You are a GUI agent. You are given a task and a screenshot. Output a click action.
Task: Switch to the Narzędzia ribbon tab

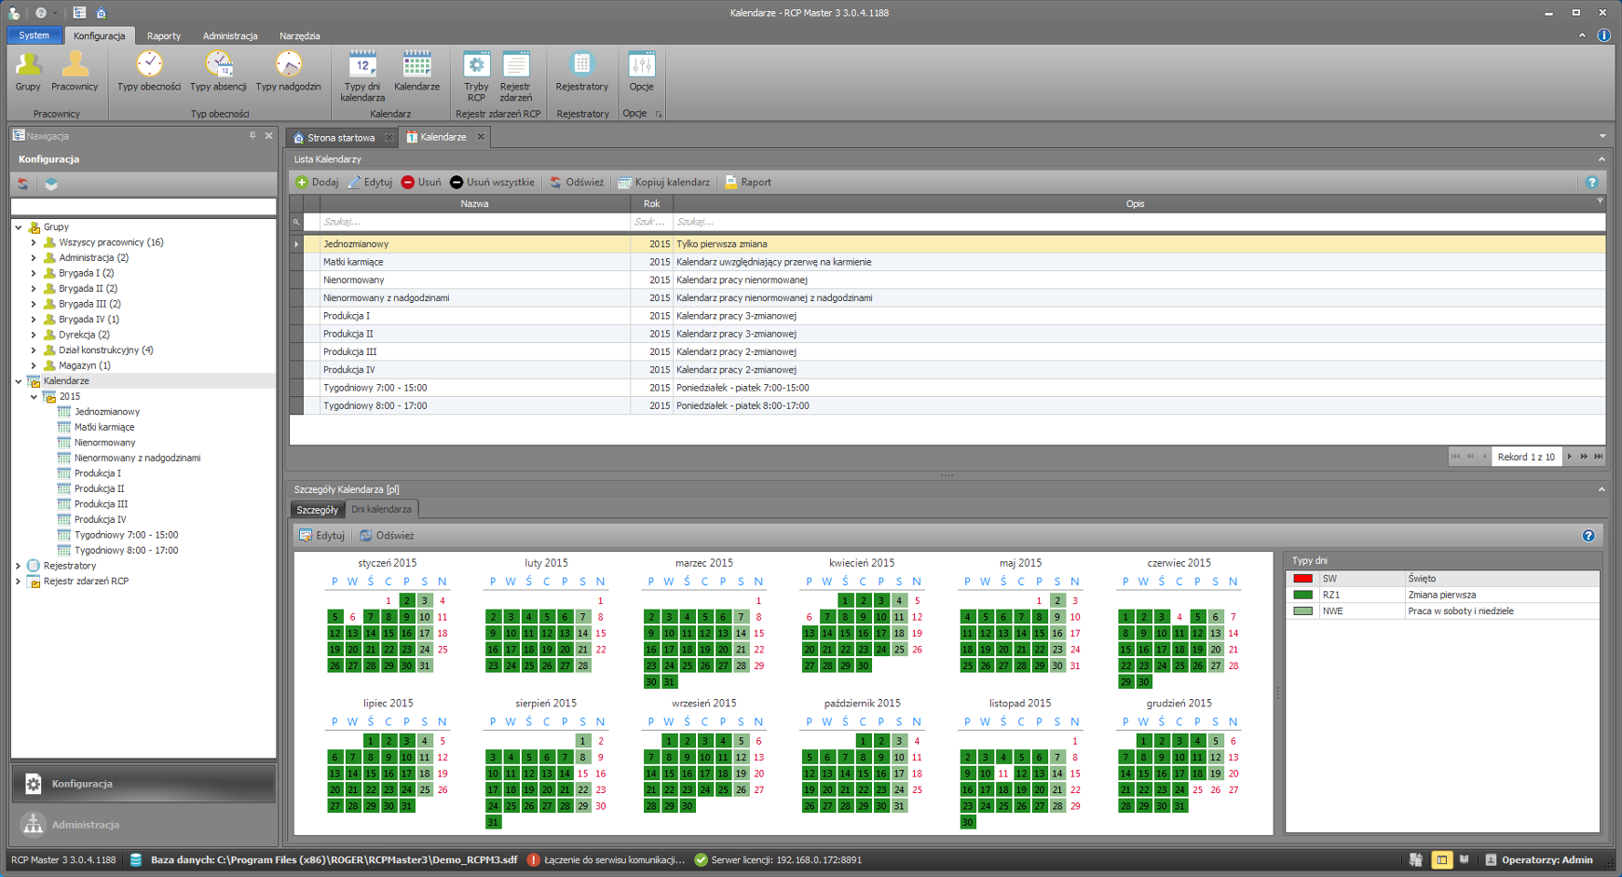coord(300,36)
